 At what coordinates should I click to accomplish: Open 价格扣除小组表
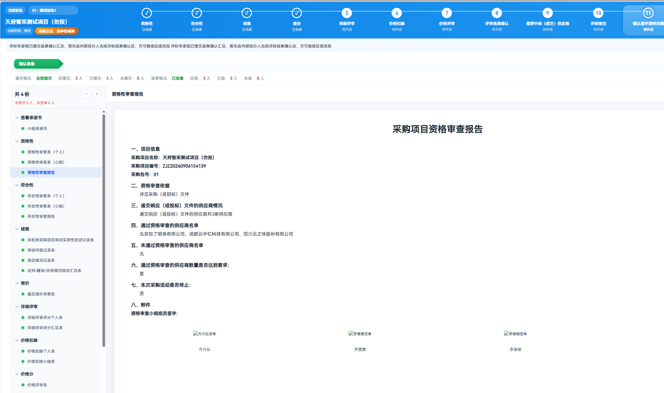(x=41, y=361)
